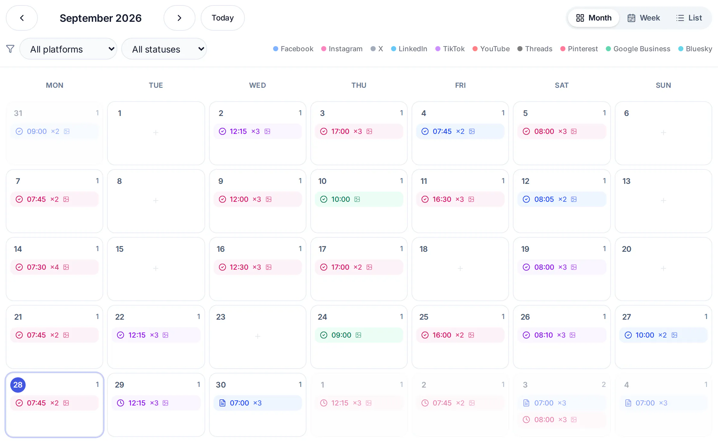Open the 16:30 post on September 11
The image size is (718, 442).
pyautogui.click(x=460, y=199)
